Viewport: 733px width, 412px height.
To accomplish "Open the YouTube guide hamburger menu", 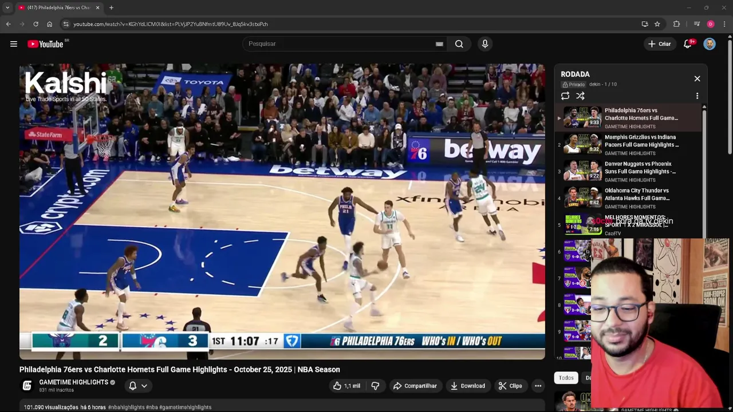I will coord(14,44).
